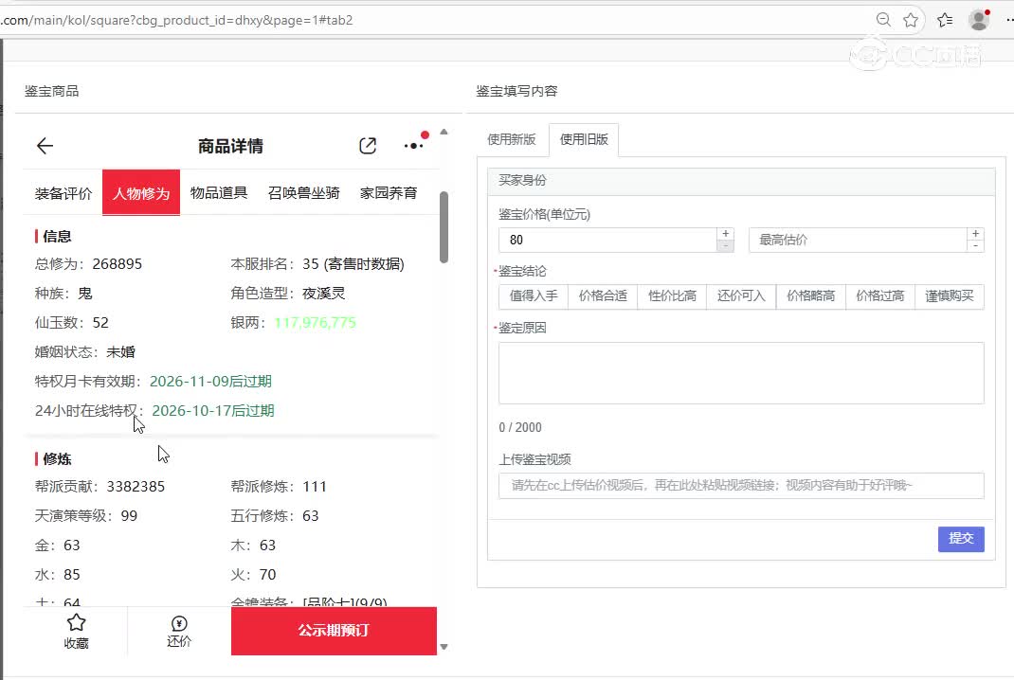
Task: Choose the 谨慎购买 conclusion option
Action: click(x=950, y=296)
